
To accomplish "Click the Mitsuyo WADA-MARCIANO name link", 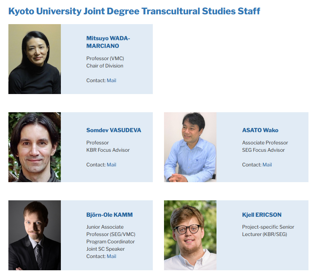I will [108, 42].
